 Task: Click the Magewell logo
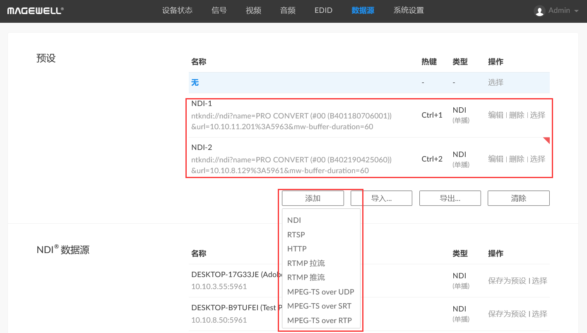click(35, 11)
